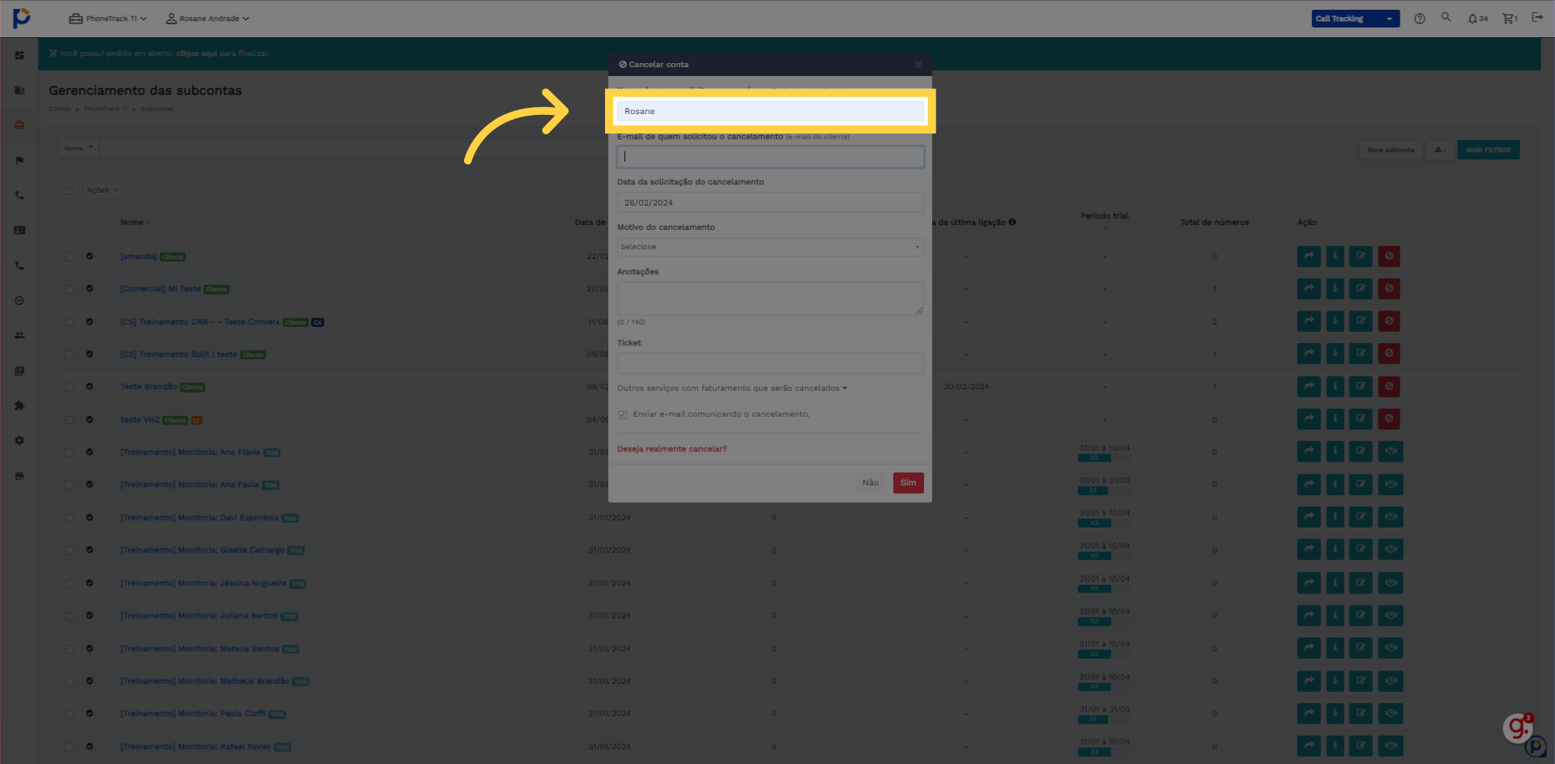Close the Cancelar conta dialog with X

[x=918, y=65]
